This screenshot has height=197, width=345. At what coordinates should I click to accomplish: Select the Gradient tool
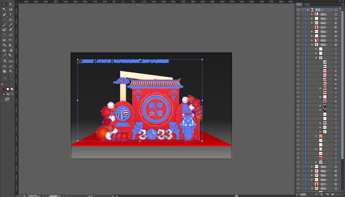[10, 51]
